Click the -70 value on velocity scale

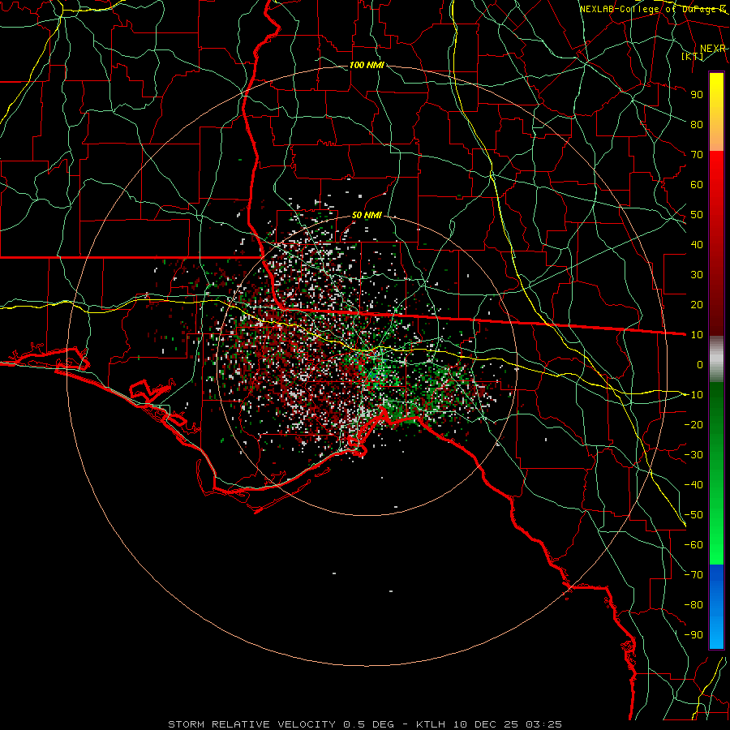pyautogui.click(x=693, y=575)
